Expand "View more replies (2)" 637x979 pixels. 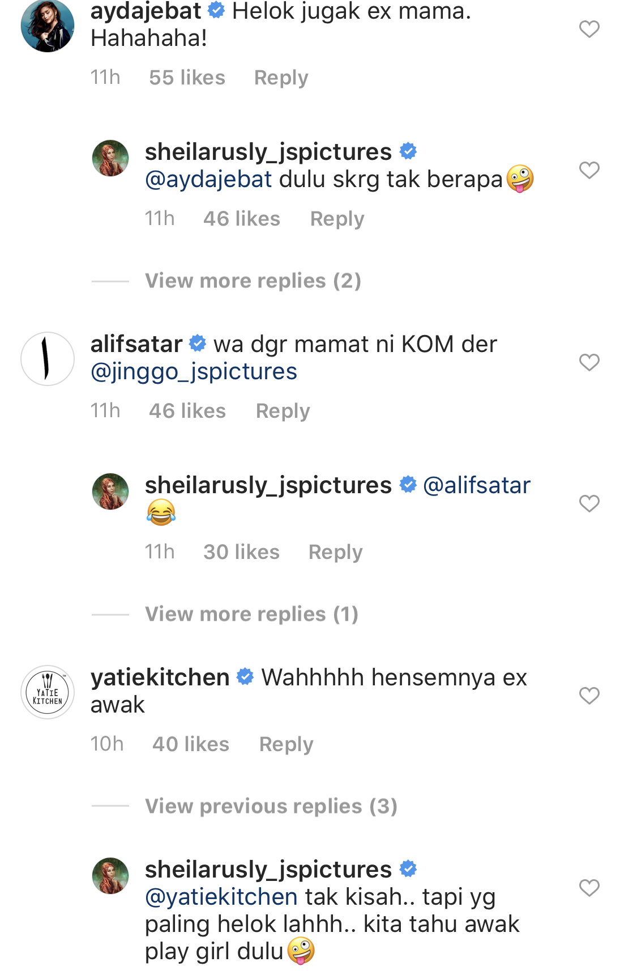[x=253, y=281]
